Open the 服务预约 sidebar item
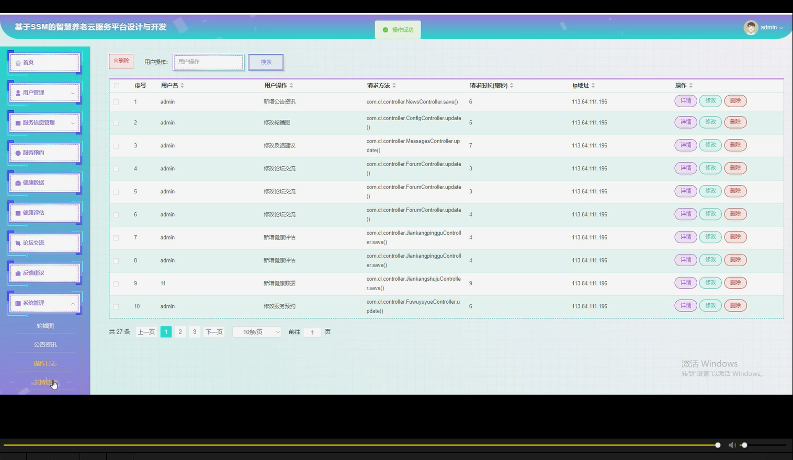This screenshot has height=460, width=793. (44, 153)
